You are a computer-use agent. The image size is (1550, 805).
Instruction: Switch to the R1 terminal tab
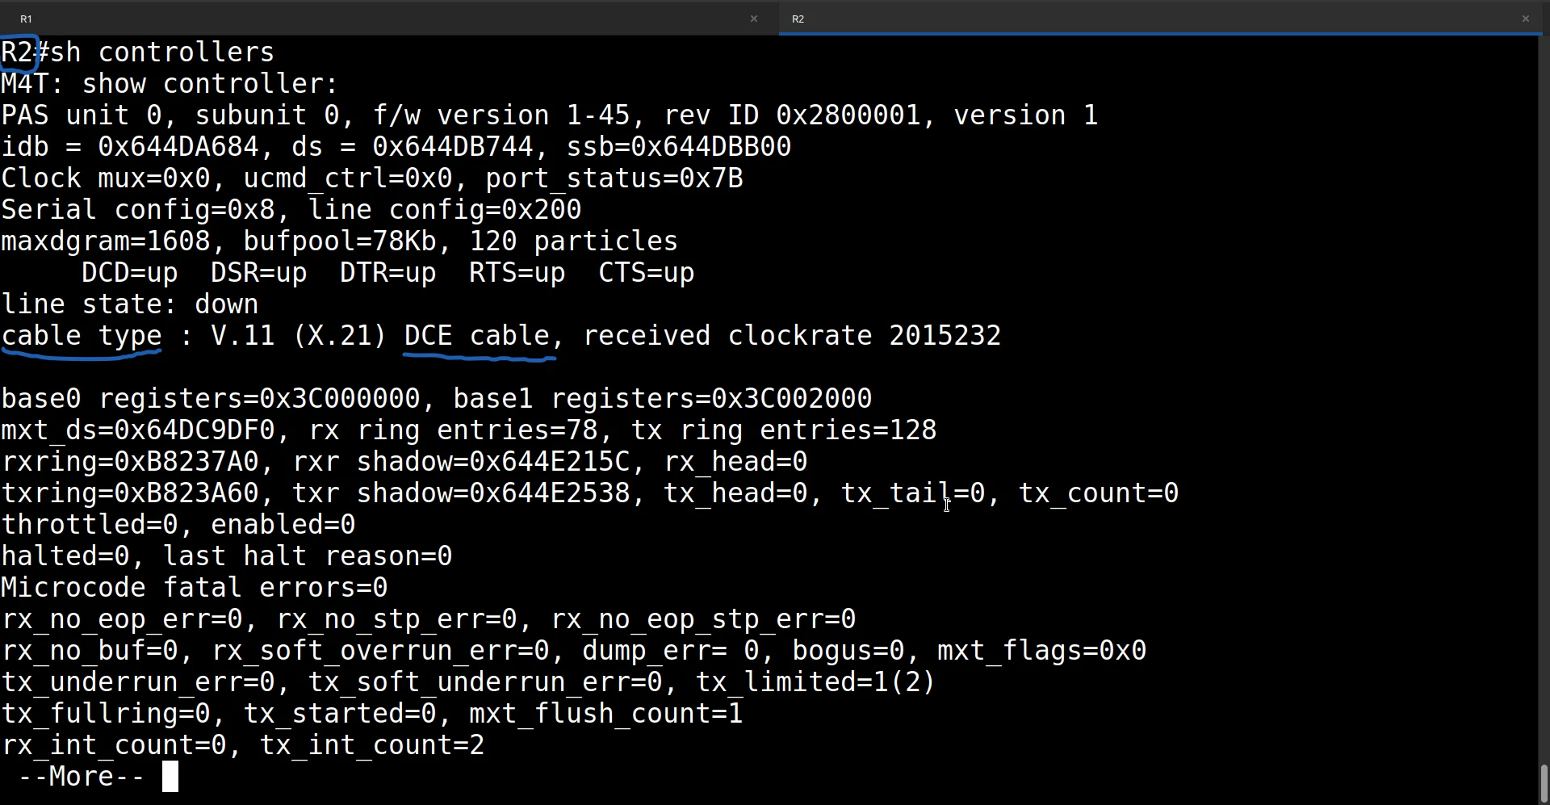pos(387,19)
